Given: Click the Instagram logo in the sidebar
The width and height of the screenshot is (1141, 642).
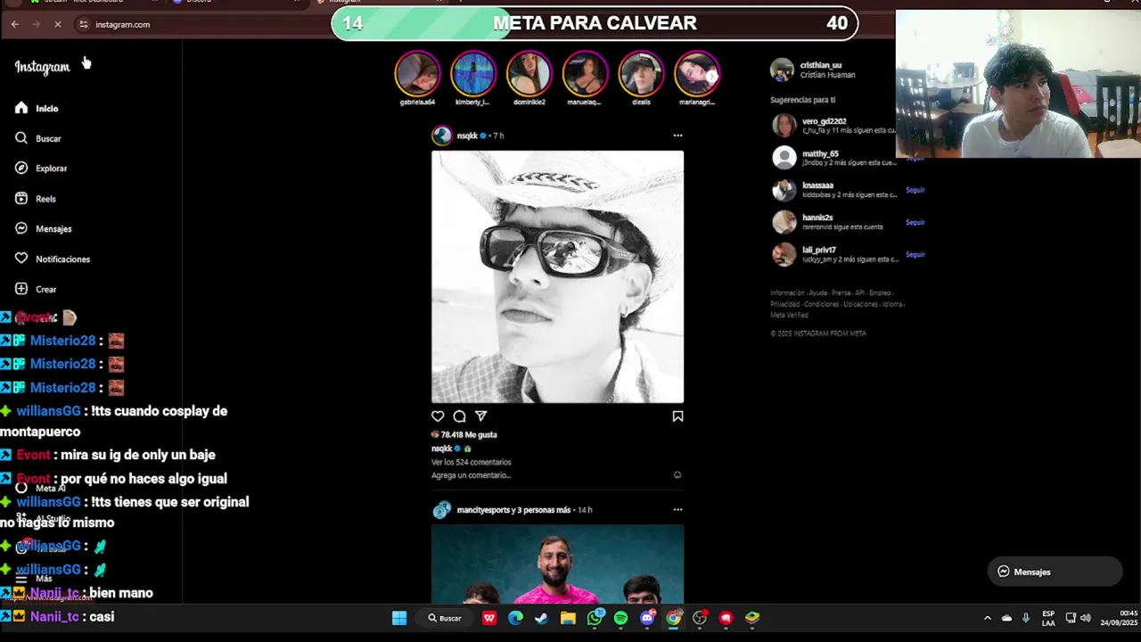Looking at the screenshot, I should [42, 67].
